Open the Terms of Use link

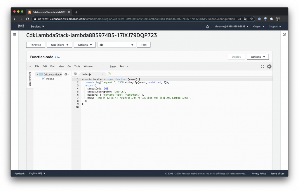[x=277, y=173]
